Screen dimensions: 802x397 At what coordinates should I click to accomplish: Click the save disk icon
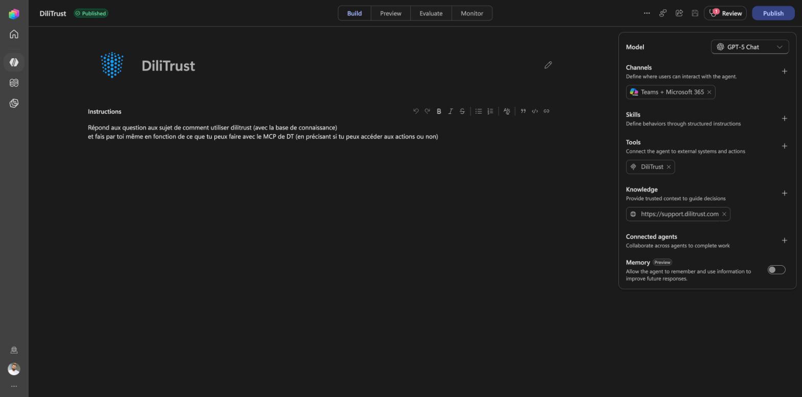[695, 13]
